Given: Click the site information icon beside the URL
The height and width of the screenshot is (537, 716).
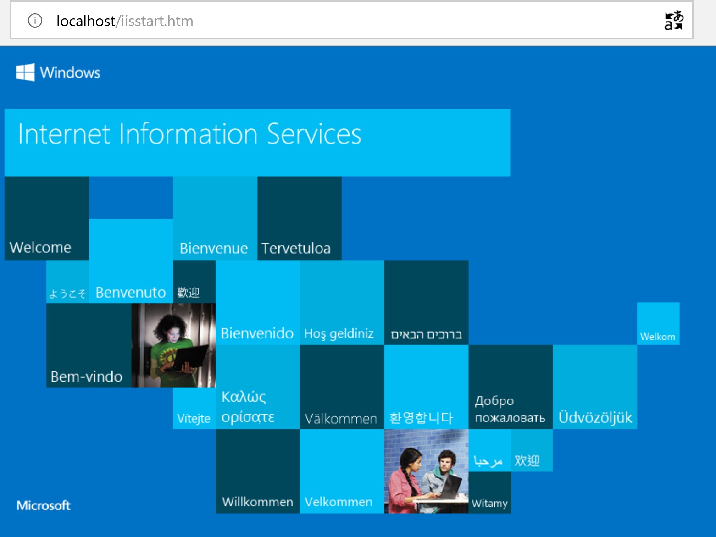Looking at the screenshot, I should click(34, 20).
